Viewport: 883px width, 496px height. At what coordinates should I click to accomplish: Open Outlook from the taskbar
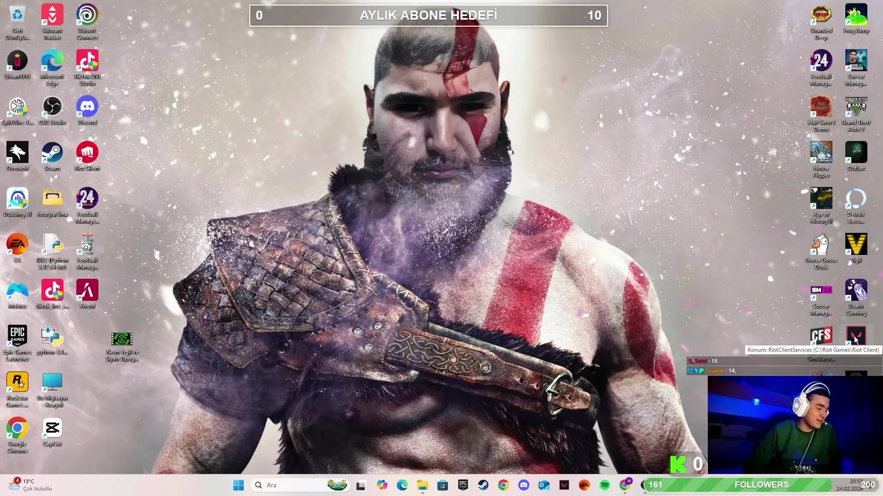click(544, 485)
